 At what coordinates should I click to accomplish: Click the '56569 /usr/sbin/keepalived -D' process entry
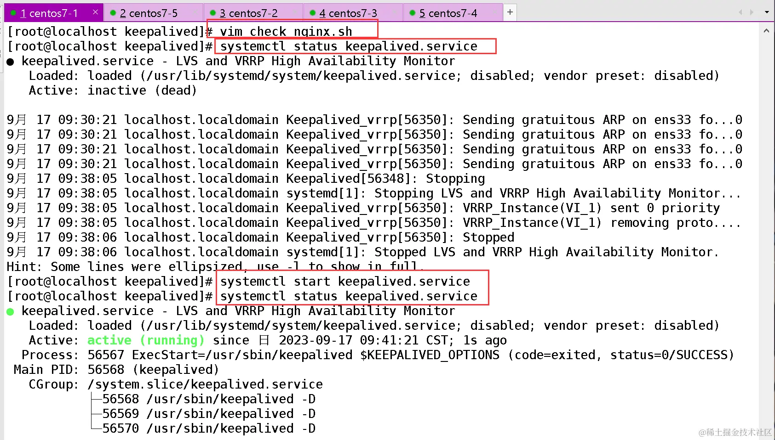pos(209,414)
